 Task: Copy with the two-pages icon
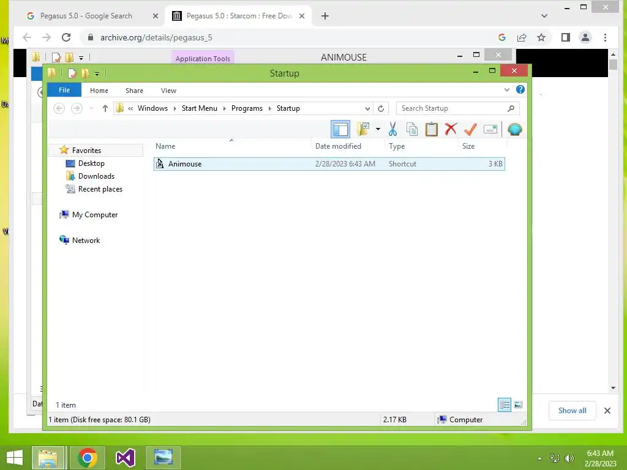click(x=412, y=129)
